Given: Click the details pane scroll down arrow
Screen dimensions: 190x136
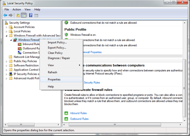Looking at the screenshot, I should [184, 121].
